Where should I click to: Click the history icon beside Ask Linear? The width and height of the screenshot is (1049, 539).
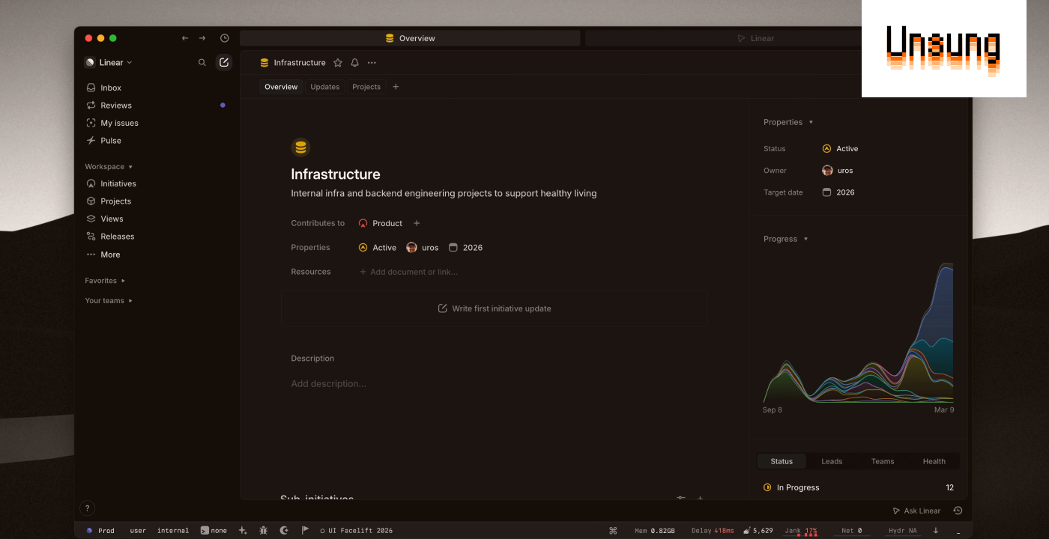pos(957,511)
